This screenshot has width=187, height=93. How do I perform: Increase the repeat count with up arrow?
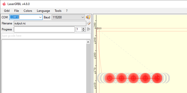point(84,28)
